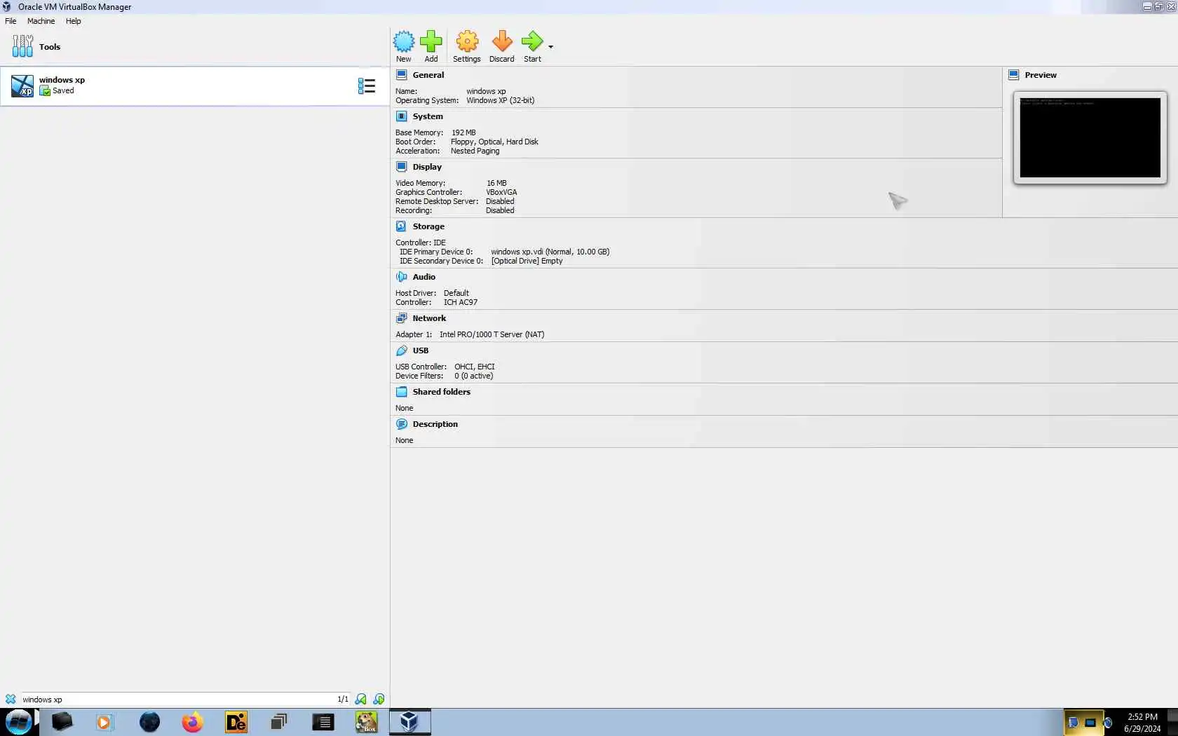Open the Description section title link
The height and width of the screenshot is (736, 1178).
(x=435, y=424)
